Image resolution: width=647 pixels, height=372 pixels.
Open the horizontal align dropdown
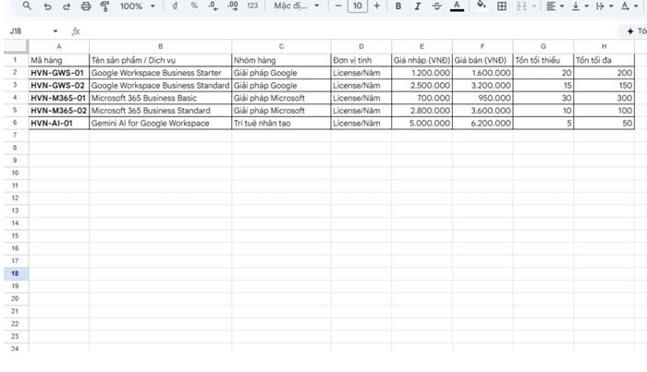point(555,6)
